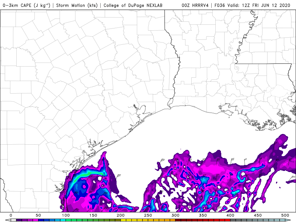Viewport: 296px width, 222px height.
Task: Click the '50' label on the color scale
Action: click(x=38, y=215)
